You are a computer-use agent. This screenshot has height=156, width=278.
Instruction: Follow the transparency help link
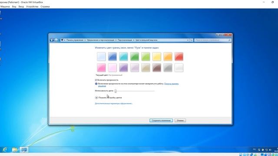(171, 84)
